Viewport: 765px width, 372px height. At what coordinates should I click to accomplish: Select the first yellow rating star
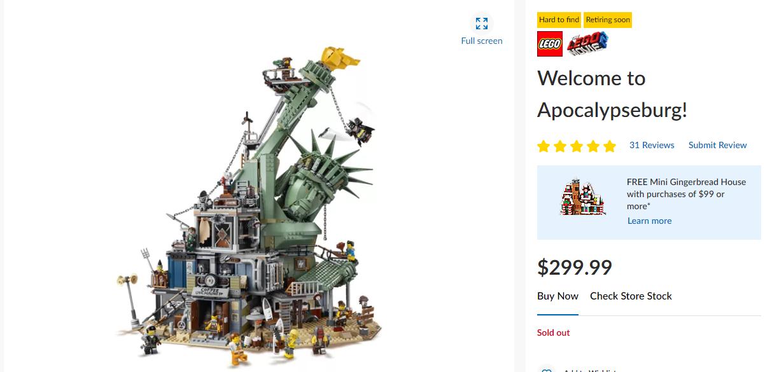[x=544, y=146]
